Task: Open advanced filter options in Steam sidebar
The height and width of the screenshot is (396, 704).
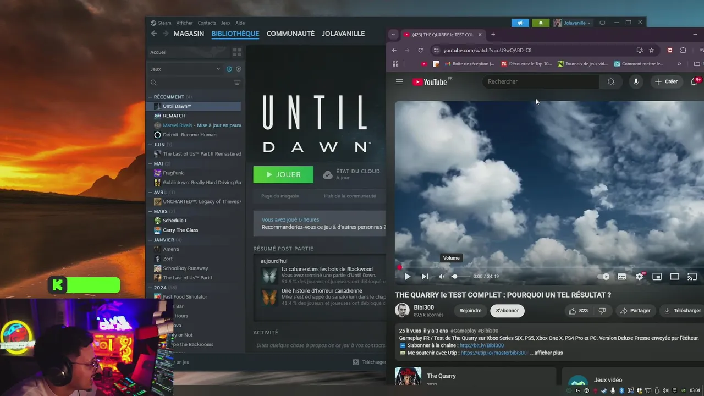Action: coord(237,83)
